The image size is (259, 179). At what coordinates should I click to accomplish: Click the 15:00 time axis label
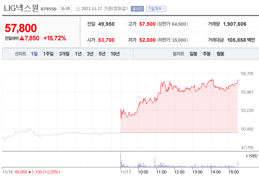234,172
